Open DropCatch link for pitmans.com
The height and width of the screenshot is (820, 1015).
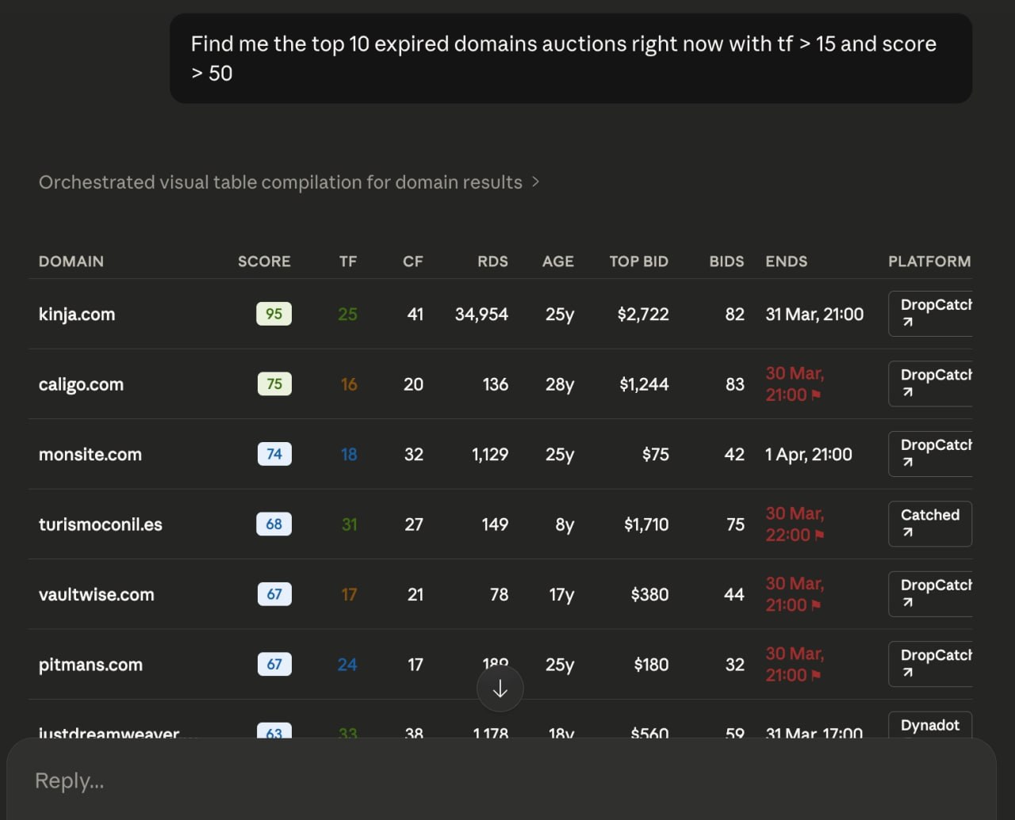[931, 664]
